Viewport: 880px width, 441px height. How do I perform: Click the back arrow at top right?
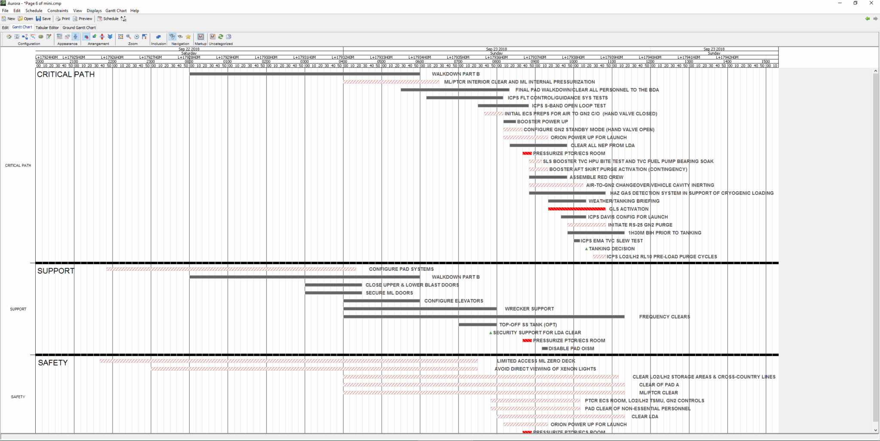click(x=868, y=19)
